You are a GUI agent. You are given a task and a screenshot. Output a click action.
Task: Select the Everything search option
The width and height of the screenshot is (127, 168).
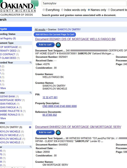point(44,10)
